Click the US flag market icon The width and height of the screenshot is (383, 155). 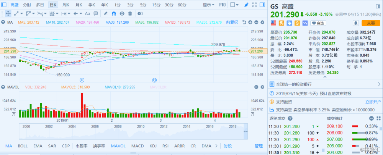273,23
